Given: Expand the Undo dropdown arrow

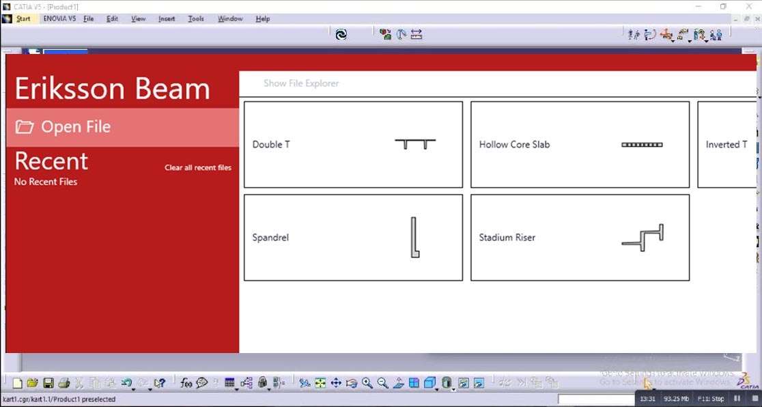Looking at the screenshot, I should pos(132,389).
